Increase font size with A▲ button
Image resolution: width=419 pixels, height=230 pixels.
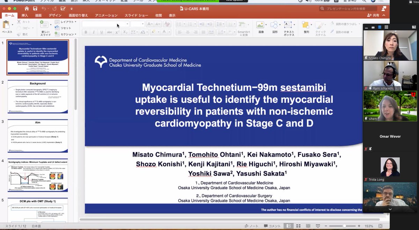click(x=150, y=24)
